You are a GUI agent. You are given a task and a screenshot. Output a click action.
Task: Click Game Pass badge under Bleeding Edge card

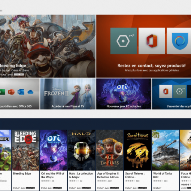click(30, 188)
